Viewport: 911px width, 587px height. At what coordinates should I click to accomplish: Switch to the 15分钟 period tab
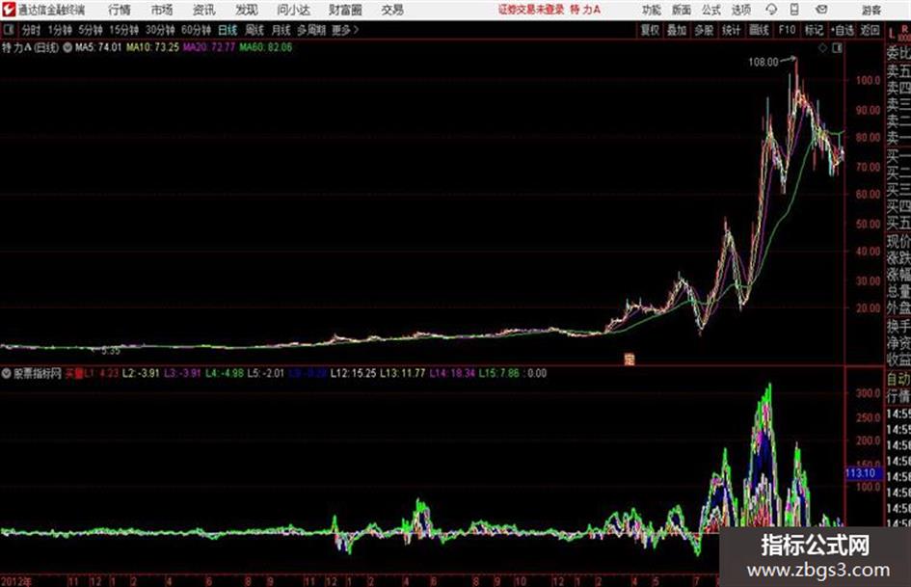(x=123, y=30)
